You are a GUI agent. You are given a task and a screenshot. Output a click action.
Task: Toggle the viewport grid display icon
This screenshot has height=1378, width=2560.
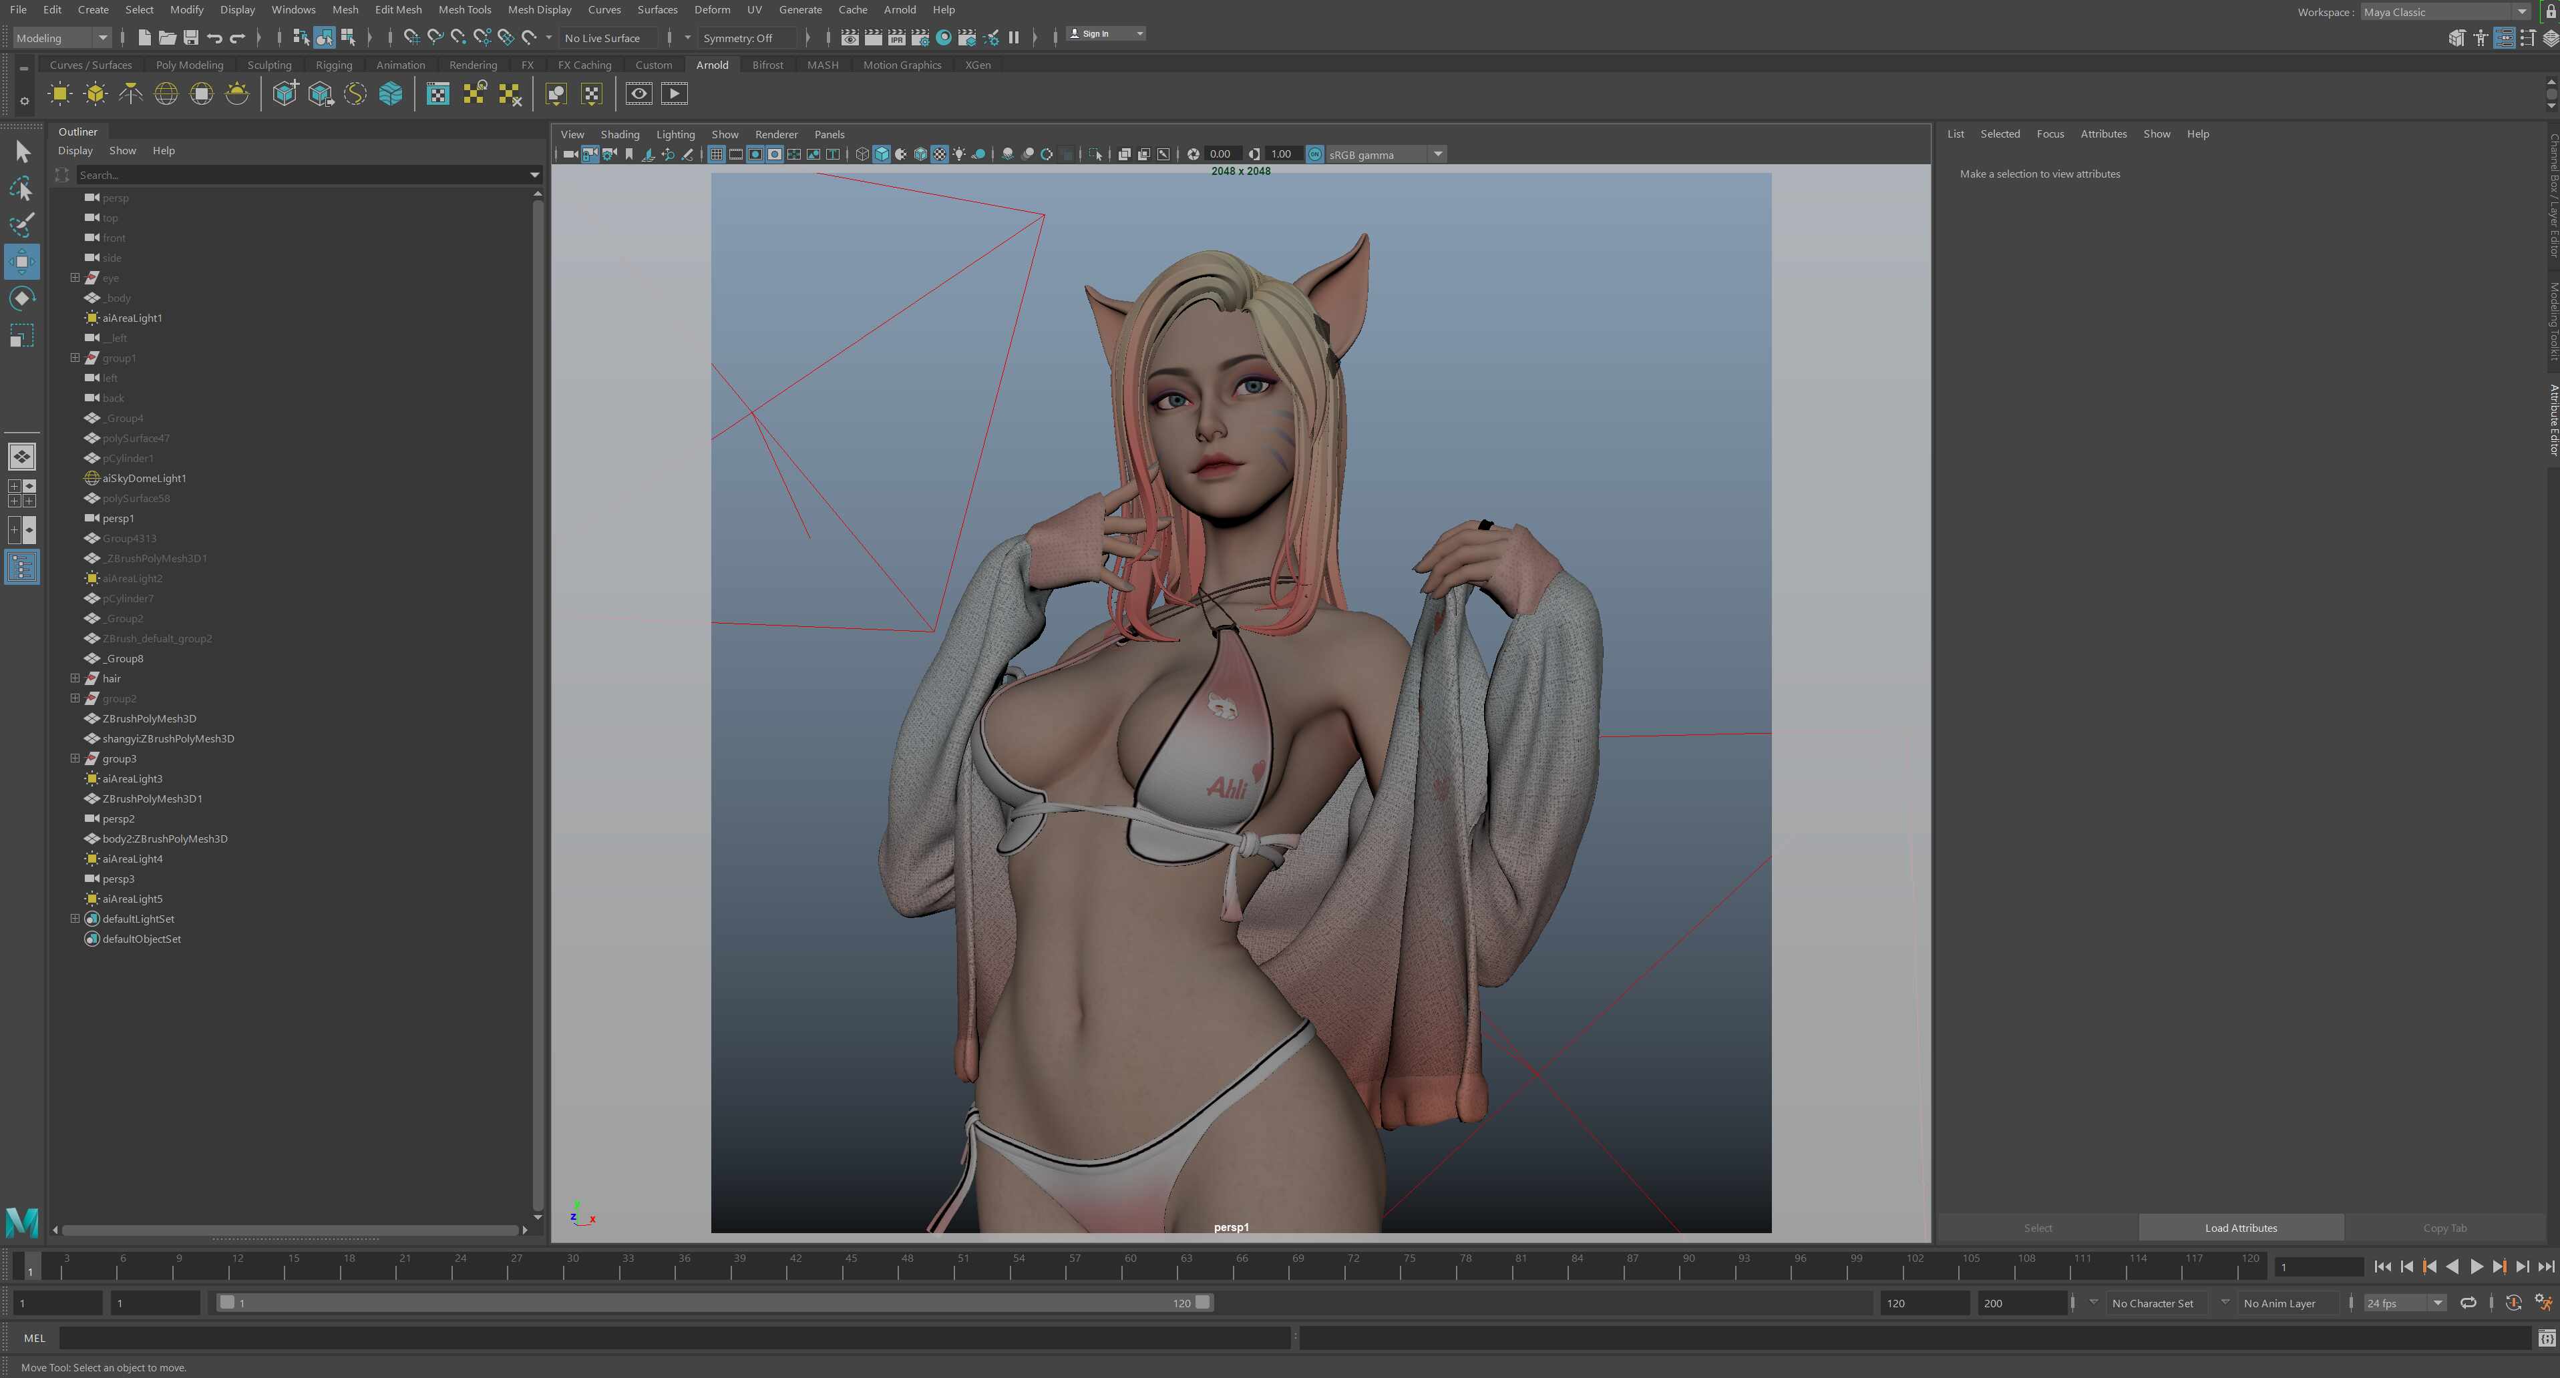point(715,154)
